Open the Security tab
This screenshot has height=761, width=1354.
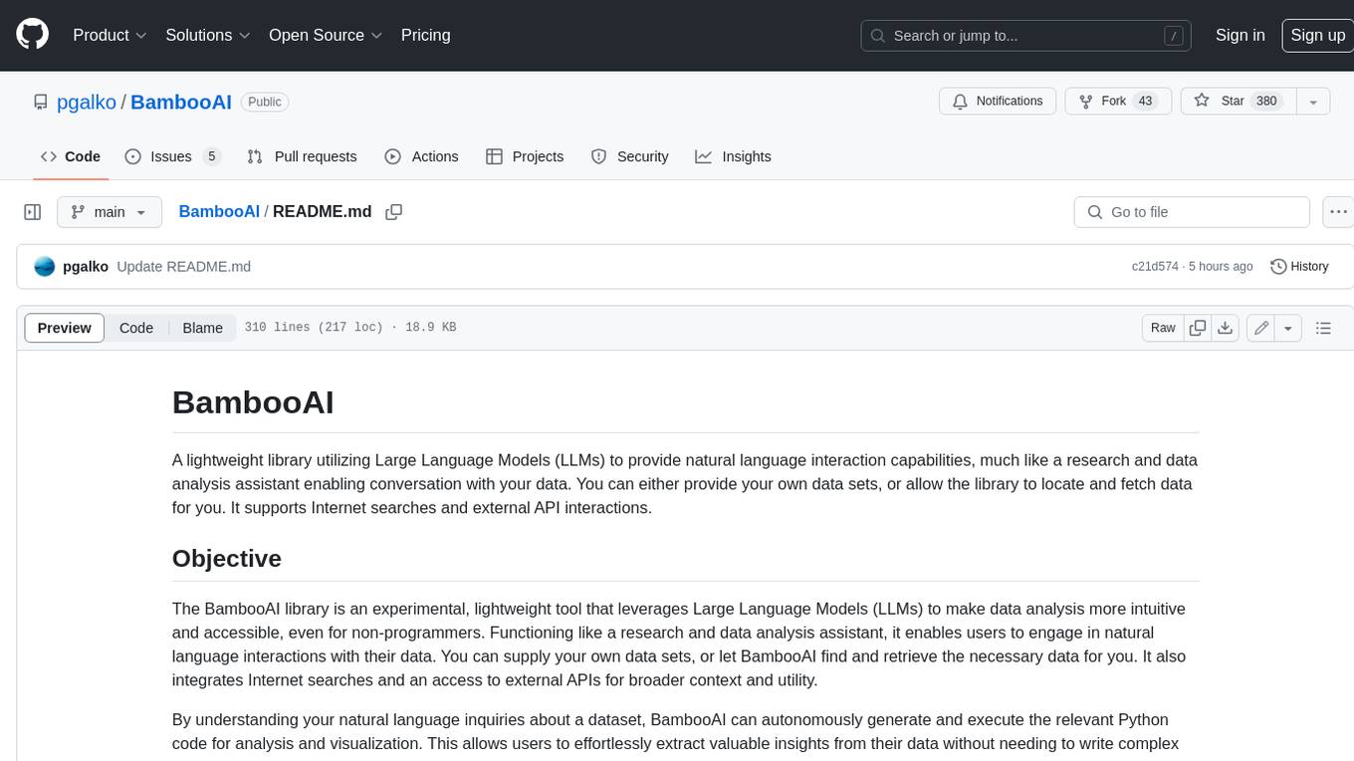click(x=629, y=156)
